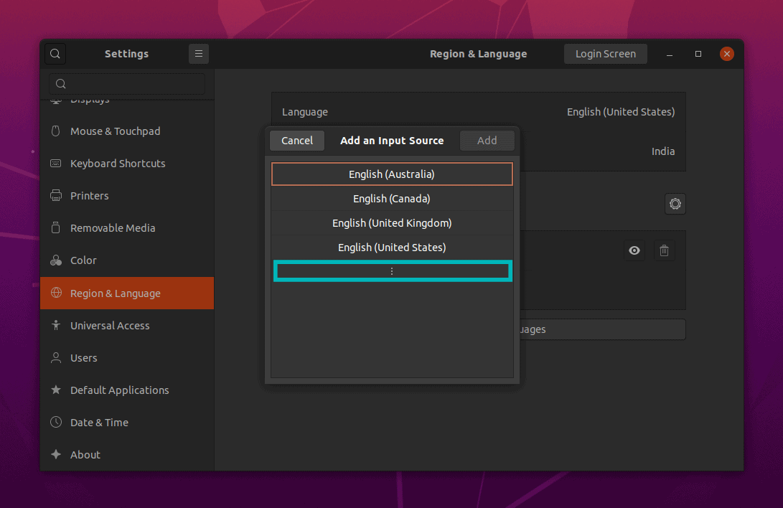Open Color settings from sidebar

coord(83,260)
